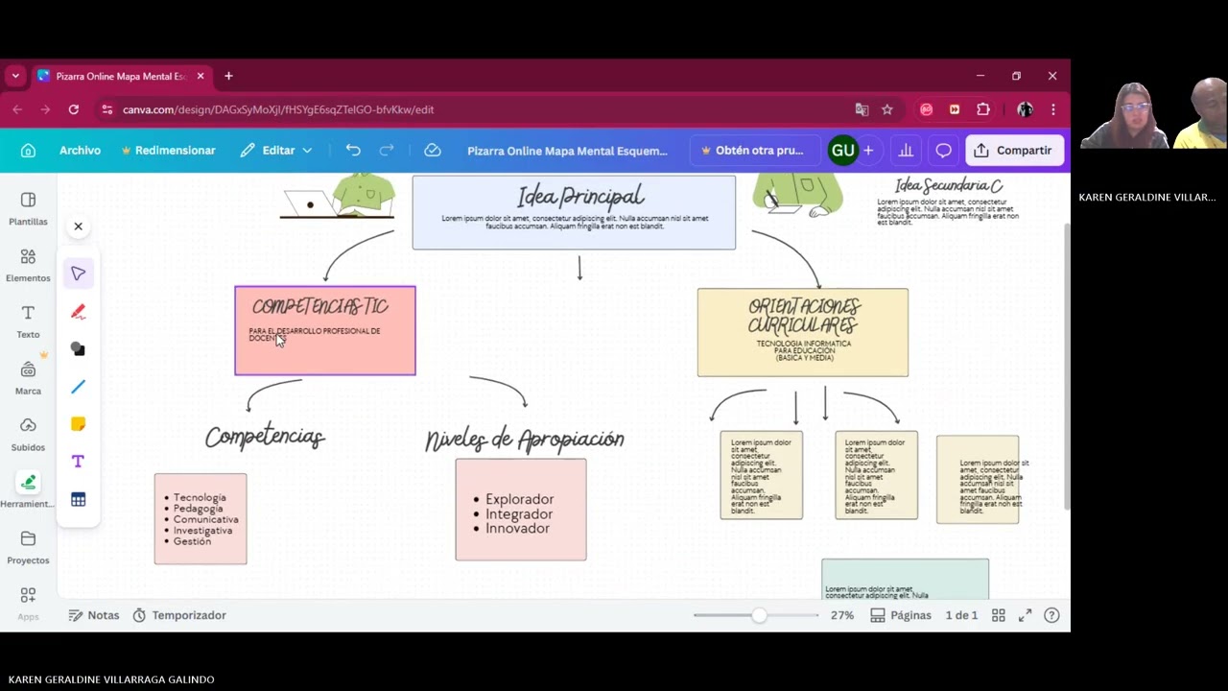
Task: Open browser profile avatar
Action: point(1025,109)
